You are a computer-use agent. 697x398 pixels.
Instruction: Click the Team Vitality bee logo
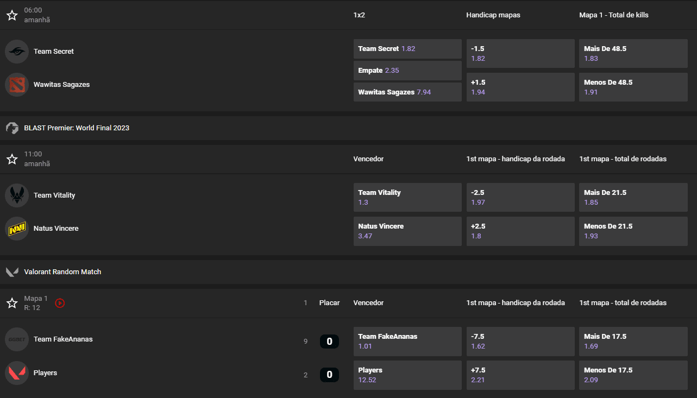pos(17,195)
